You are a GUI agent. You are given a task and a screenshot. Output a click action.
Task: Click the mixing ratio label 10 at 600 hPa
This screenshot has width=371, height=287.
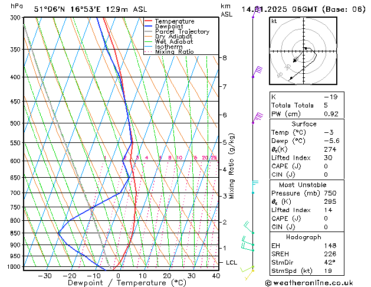point(179,158)
